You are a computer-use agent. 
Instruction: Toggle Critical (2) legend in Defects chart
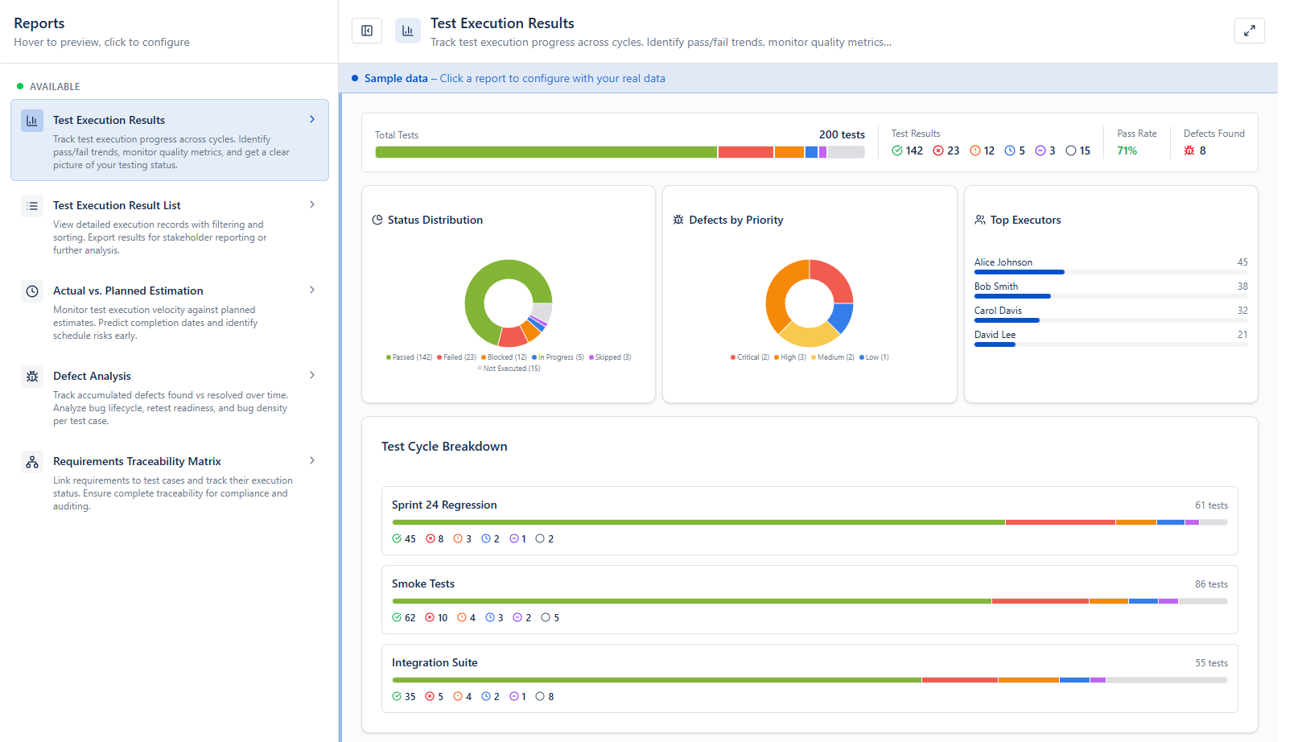tap(750, 357)
